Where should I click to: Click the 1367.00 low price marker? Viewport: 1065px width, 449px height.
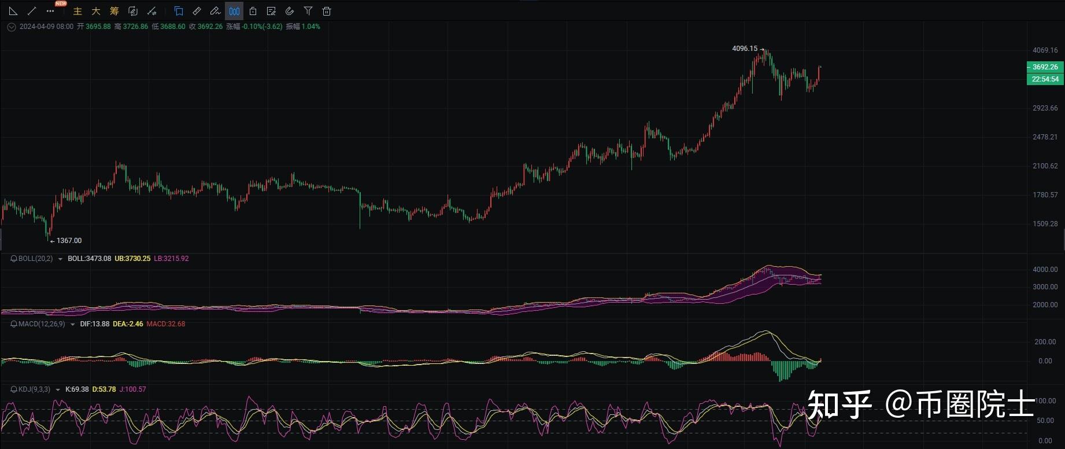pyautogui.click(x=69, y=241)
